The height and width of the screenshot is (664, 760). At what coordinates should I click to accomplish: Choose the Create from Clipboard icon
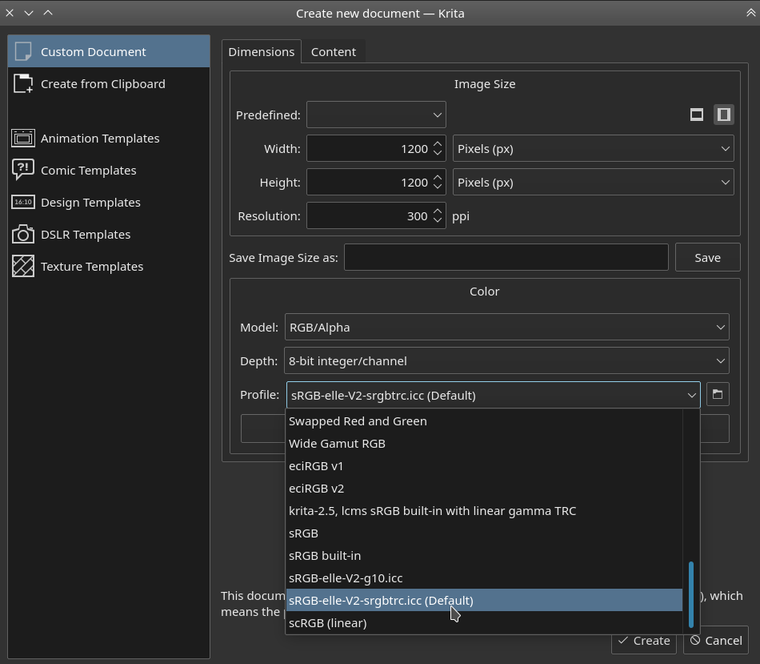[23, 83]
